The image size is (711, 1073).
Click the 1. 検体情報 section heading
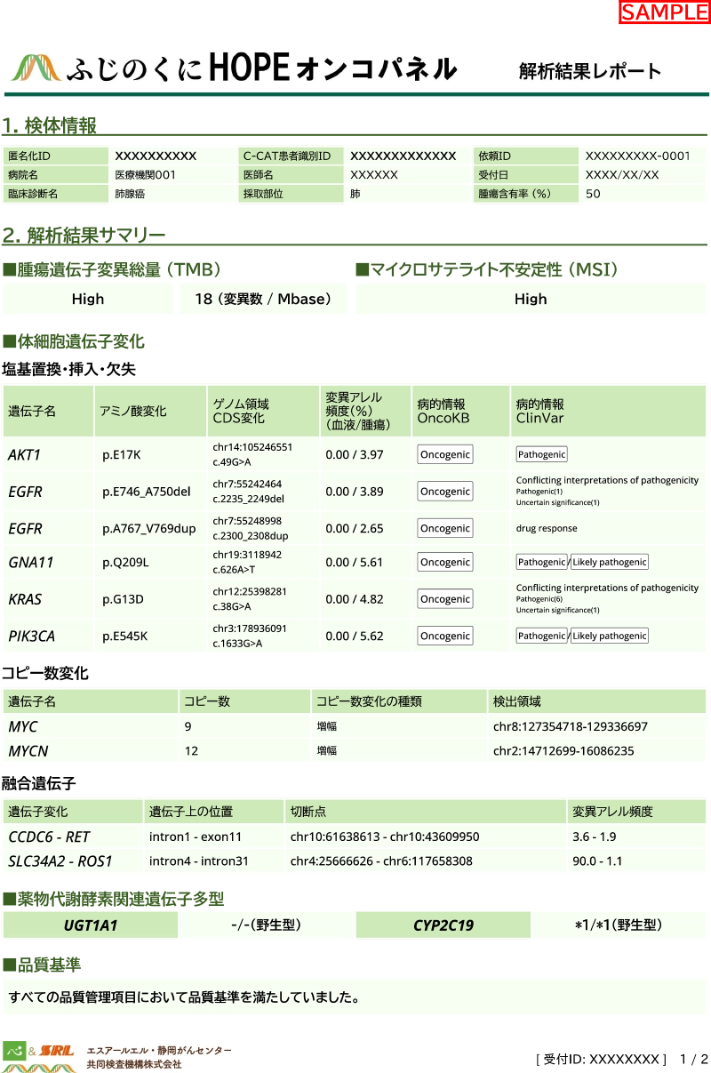(x=49, y=124)
